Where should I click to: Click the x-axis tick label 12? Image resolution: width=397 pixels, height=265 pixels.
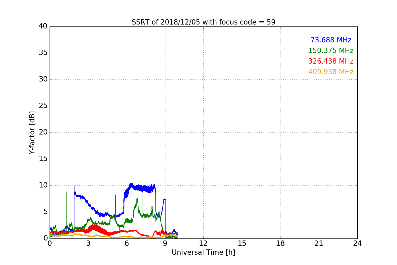pyautogui.click(x=203, y=243)
